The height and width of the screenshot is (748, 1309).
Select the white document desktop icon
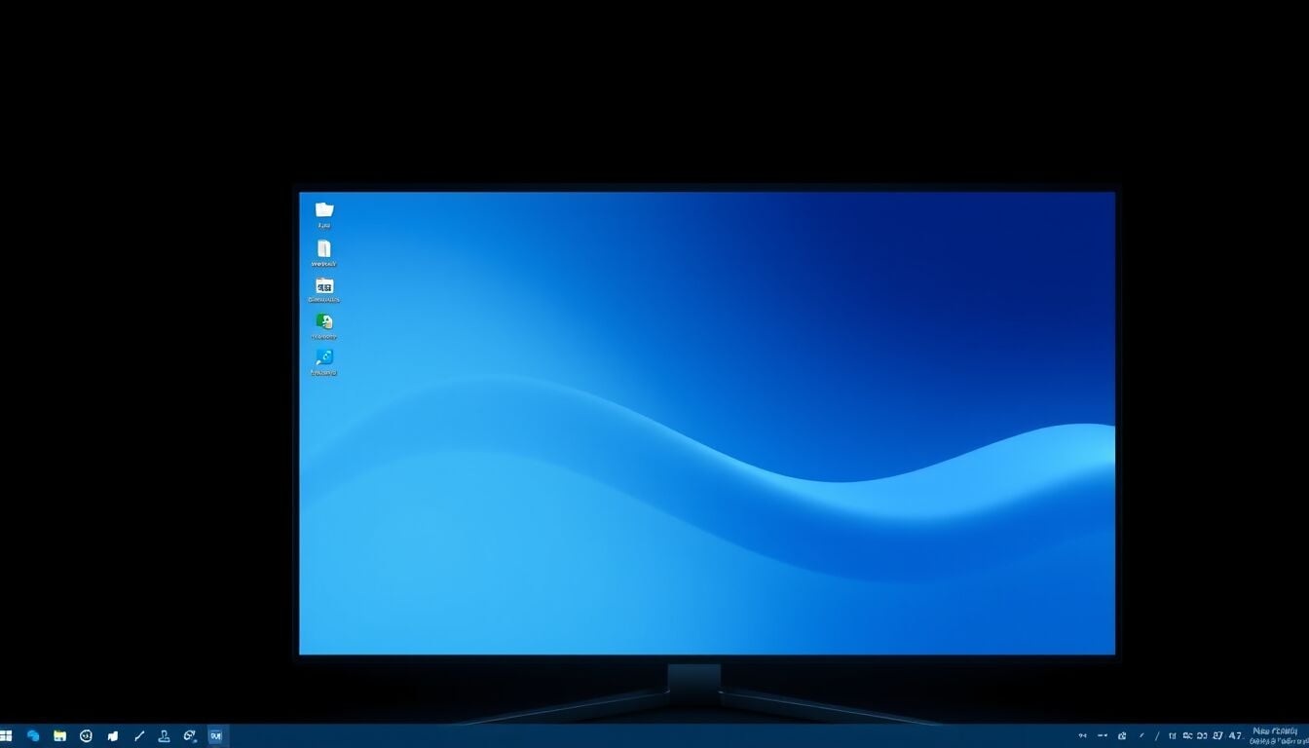[324, 249]
